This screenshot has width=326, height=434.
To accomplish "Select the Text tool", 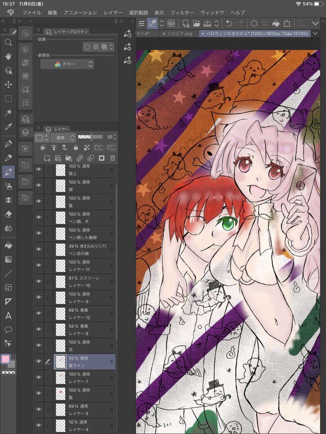I will (8, 316).
